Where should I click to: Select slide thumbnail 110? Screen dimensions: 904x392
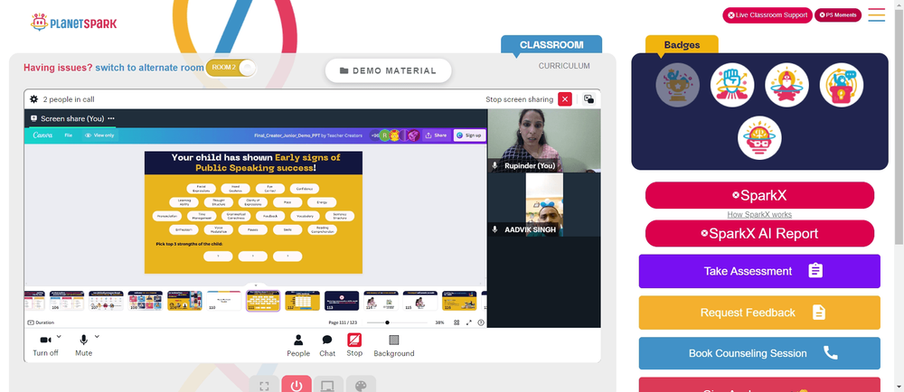pos(223,301)
